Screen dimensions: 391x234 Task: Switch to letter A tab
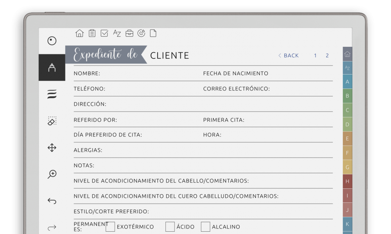click(x=347, y=82)
